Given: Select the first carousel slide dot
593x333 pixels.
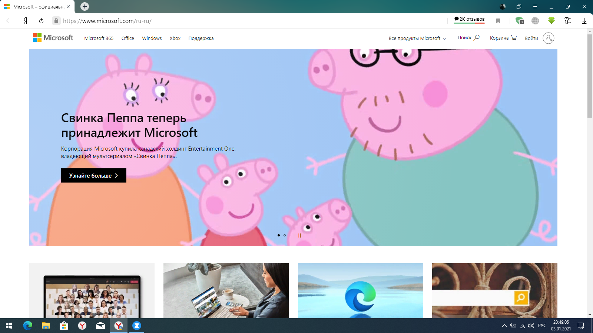Looking at the screenshot, I should pyautogui.click(x=279, y=235).
